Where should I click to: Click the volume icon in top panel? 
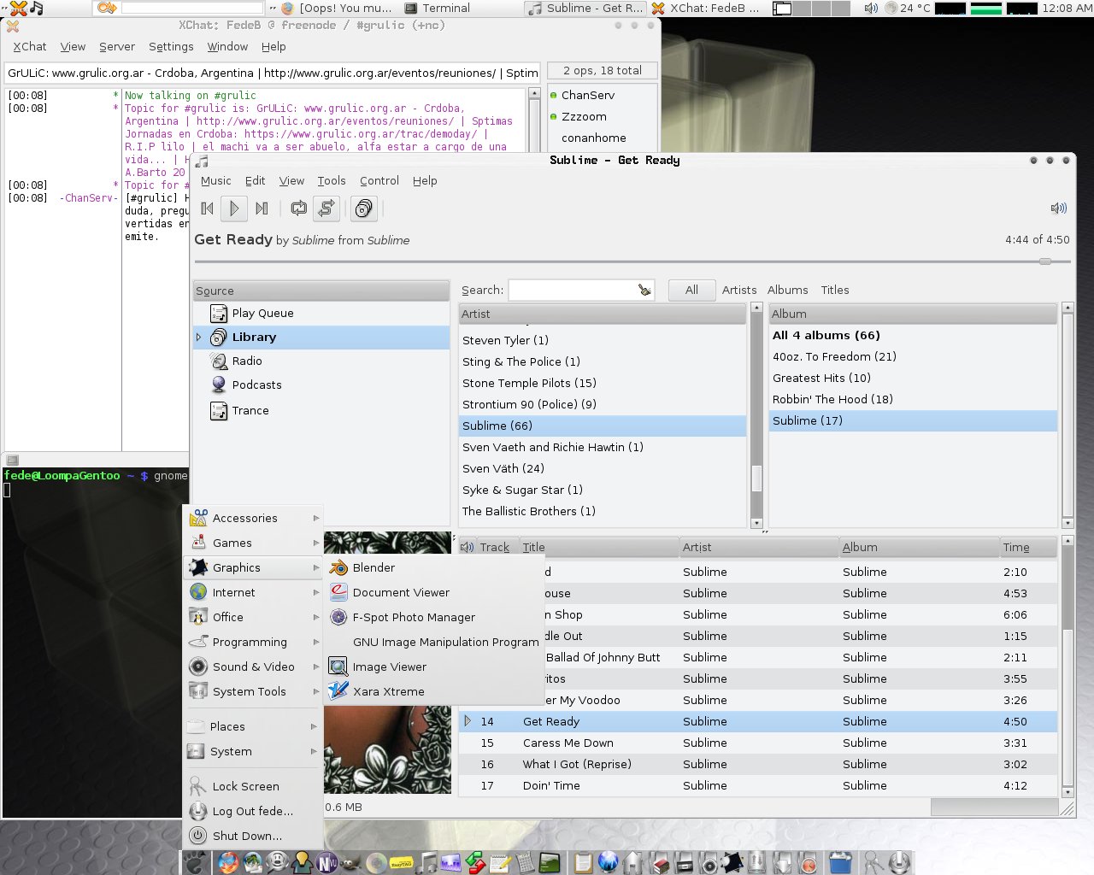pyautogui.click(x=871, y=8)
